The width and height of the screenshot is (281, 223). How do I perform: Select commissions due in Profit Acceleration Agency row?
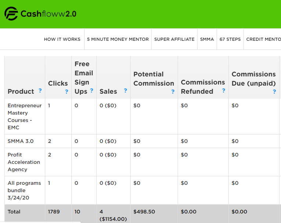click(x=235, y=155)
